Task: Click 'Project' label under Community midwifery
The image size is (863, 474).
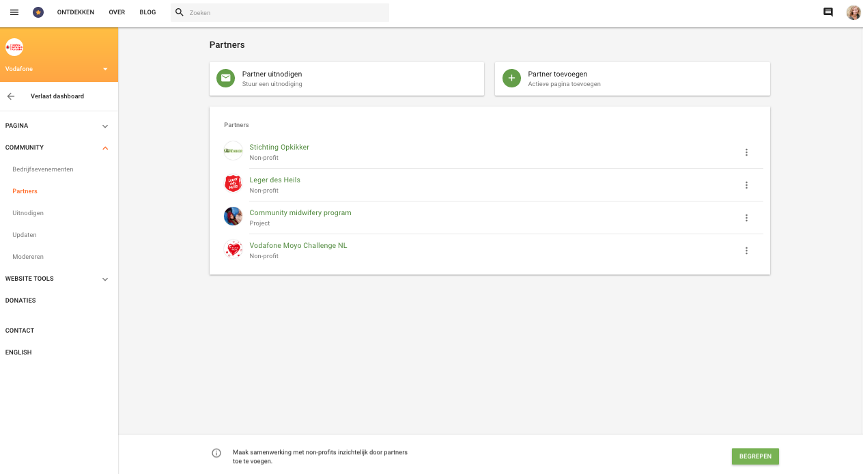Action: [259, 223]
